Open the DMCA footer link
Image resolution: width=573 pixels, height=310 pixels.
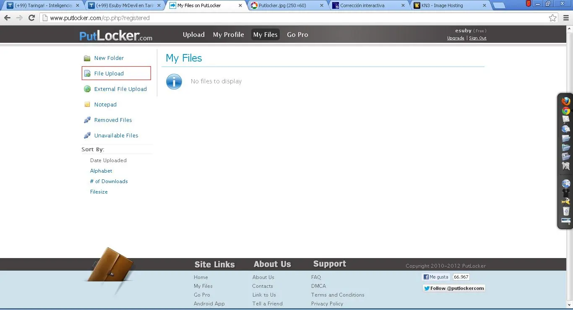(x=318, y=286)
